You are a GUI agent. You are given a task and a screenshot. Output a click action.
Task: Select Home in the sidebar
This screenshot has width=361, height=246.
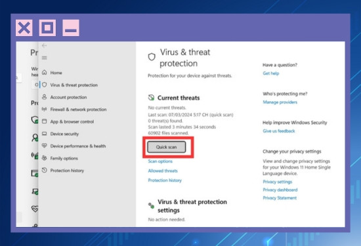(56, 73)
